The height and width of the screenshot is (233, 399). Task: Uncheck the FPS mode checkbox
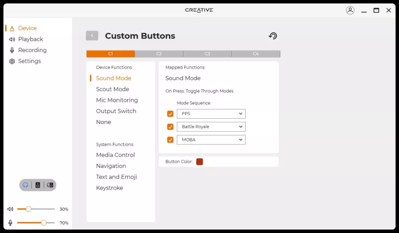(170, 114)
